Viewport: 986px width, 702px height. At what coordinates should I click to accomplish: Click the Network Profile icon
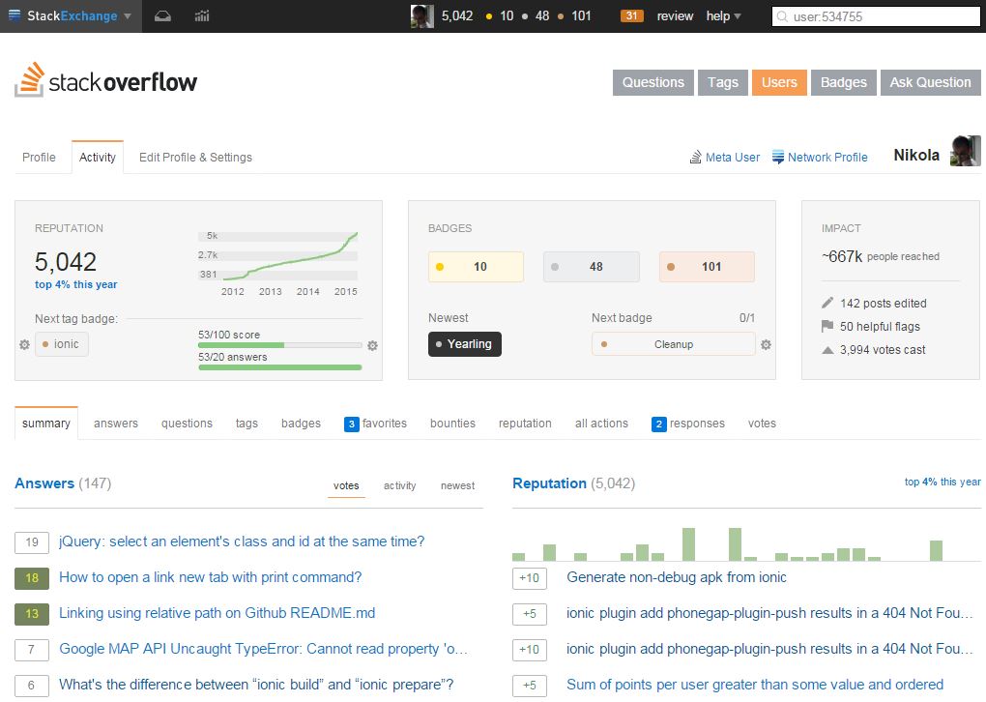(778, 158)
